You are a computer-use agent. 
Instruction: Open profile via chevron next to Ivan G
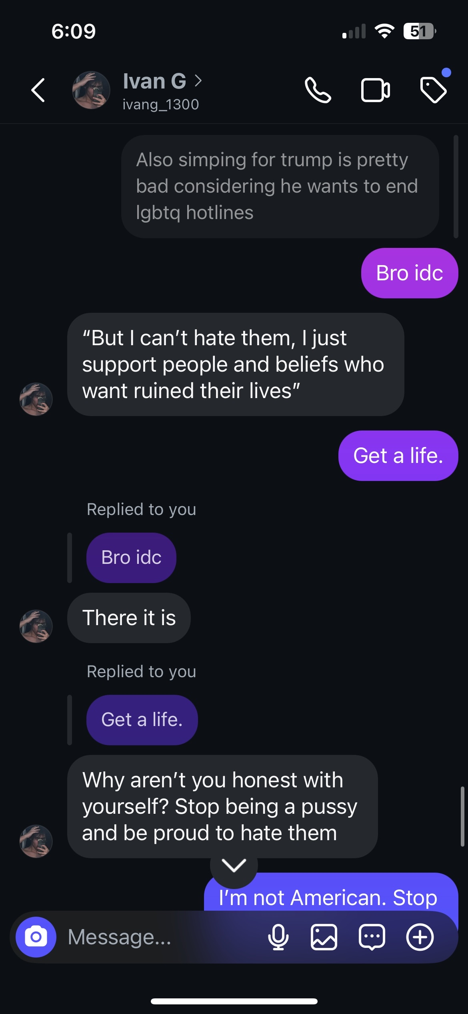point(198,81)
